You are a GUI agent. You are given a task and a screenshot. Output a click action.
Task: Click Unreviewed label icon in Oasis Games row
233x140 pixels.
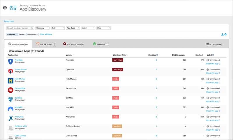pos(208,136)
